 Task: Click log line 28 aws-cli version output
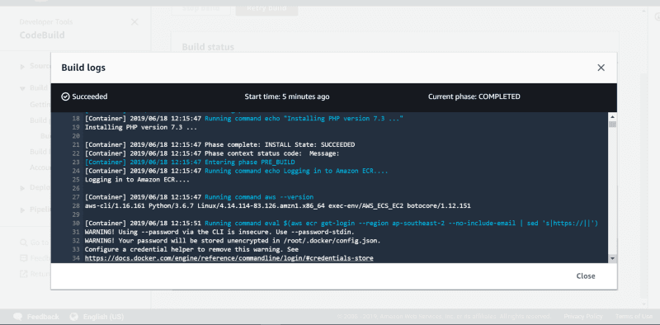(278, 206)
